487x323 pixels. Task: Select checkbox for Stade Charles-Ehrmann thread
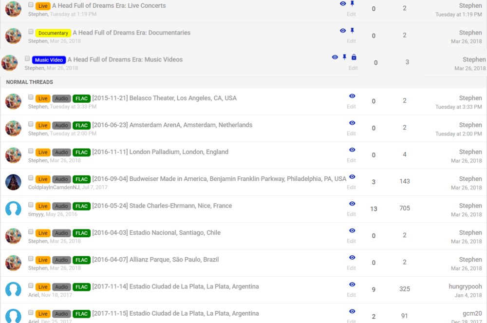pyautogui.click(x=31, y=205)
